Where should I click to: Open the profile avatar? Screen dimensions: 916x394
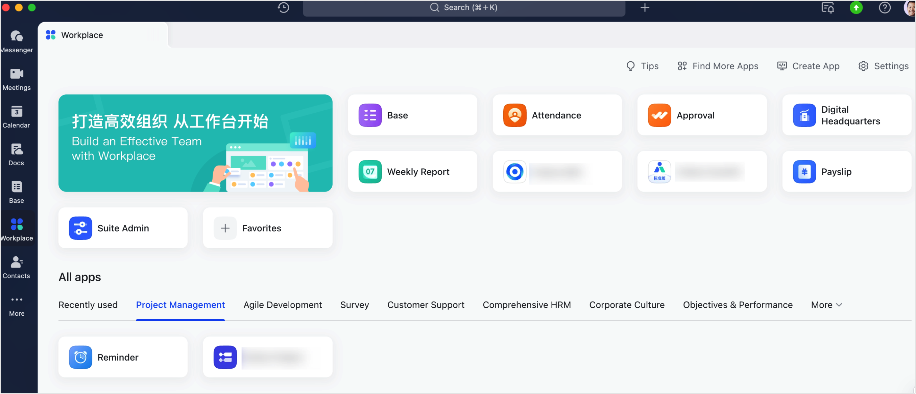[910, 7]
